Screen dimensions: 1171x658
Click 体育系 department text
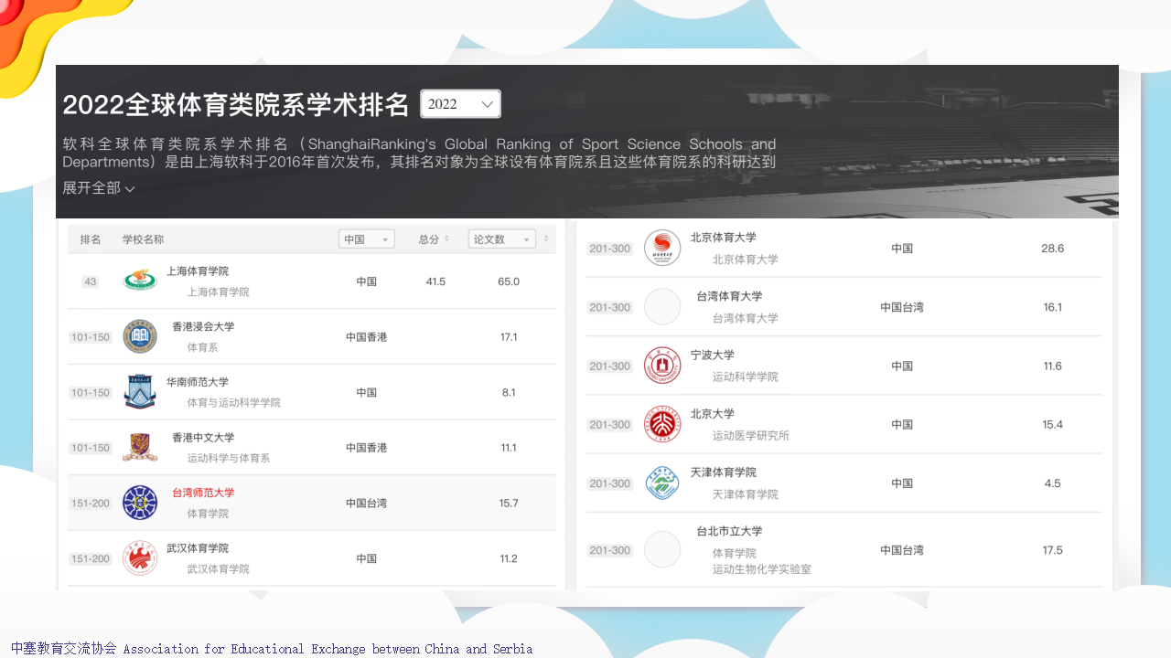(x=202, y=347)
